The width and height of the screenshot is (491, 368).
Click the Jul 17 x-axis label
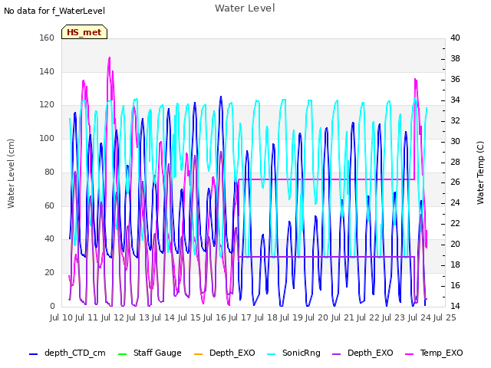[x=241, y=317]
